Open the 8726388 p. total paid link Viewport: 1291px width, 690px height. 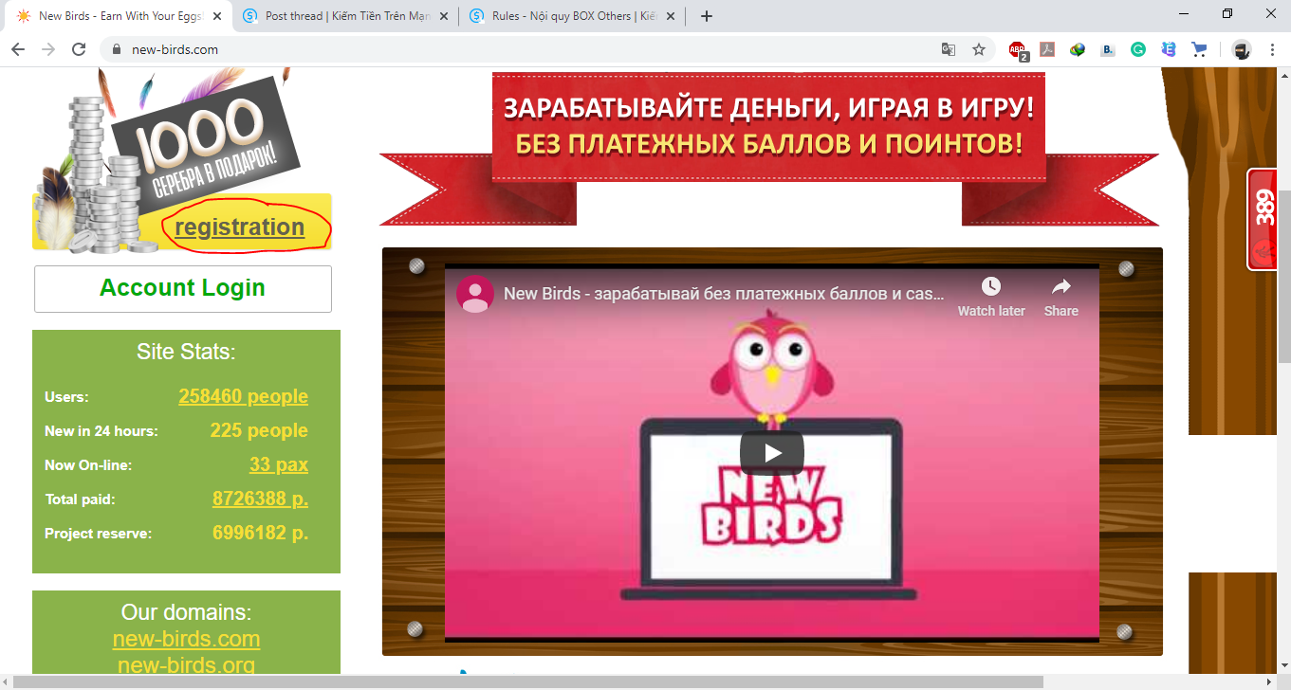(260, 499)
